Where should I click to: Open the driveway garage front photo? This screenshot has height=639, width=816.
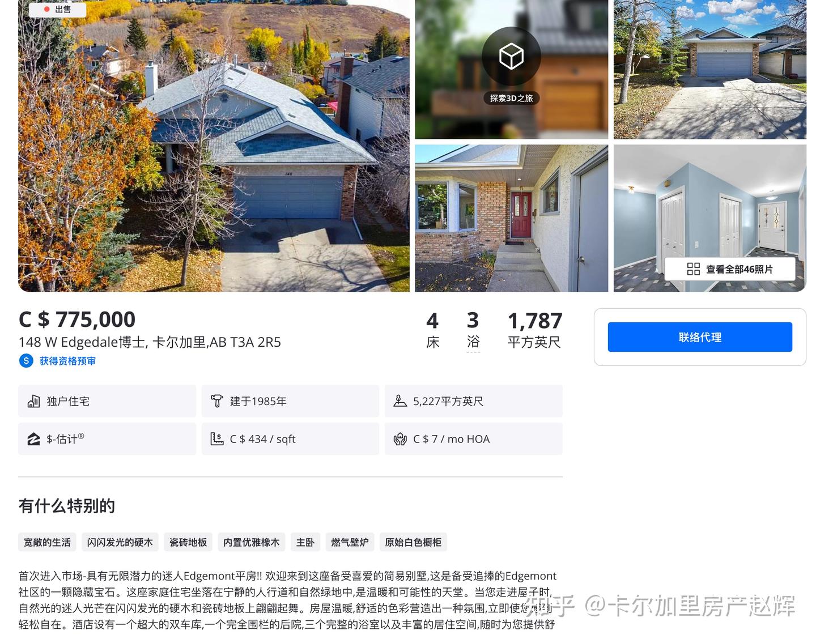click(709, 69)
